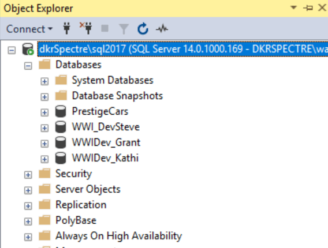Viewport: 328px width, 248px height.
Task: Click the Disconnect plug icon with red X
Action: pyautogui.click(x=86, y=28)
